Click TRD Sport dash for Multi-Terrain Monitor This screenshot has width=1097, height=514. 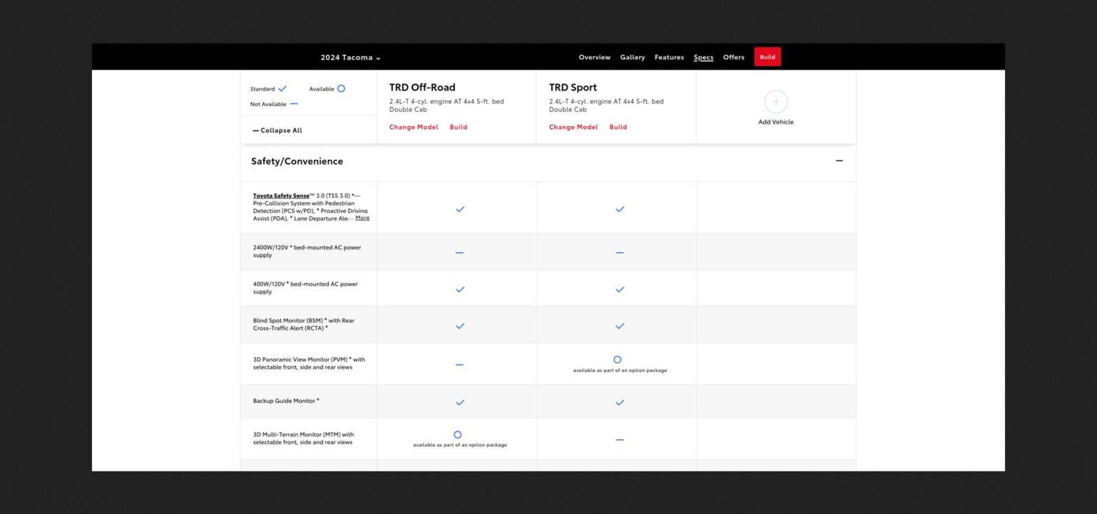[x=620, y=440]
